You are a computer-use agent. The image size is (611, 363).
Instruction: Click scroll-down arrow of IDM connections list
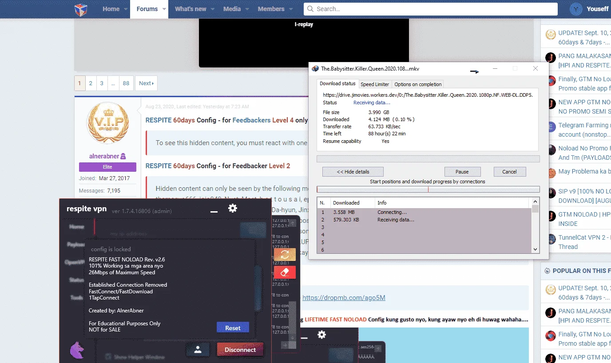coord(535,249)
